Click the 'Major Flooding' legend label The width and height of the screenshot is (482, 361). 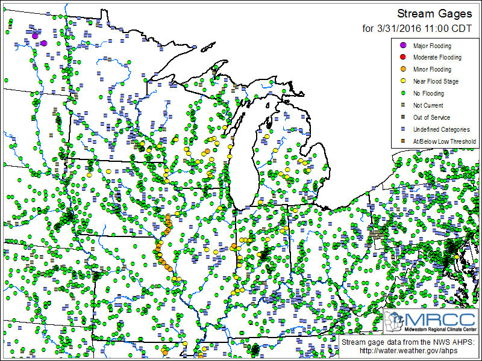click(x=432, y=46)
